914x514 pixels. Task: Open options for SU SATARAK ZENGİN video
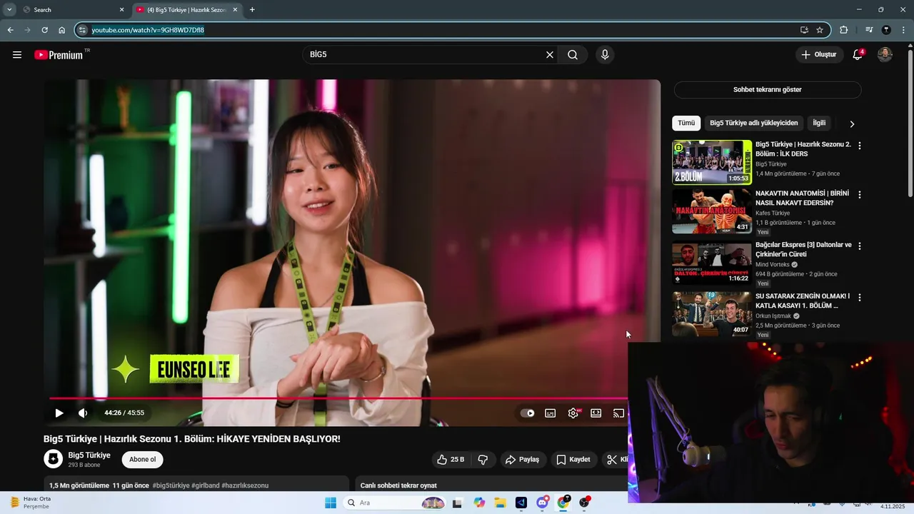click(860, 297)
